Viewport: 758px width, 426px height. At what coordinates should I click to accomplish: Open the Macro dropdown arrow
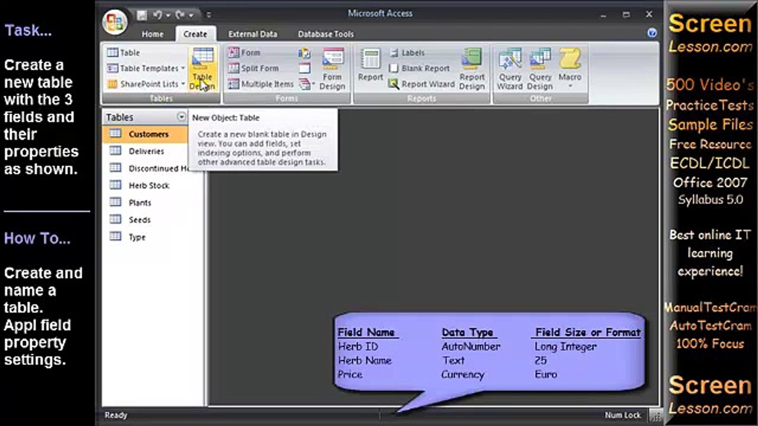coord(570,86)
